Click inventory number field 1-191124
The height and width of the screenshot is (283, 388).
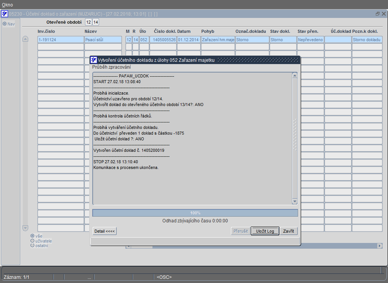tap(61, 40)
